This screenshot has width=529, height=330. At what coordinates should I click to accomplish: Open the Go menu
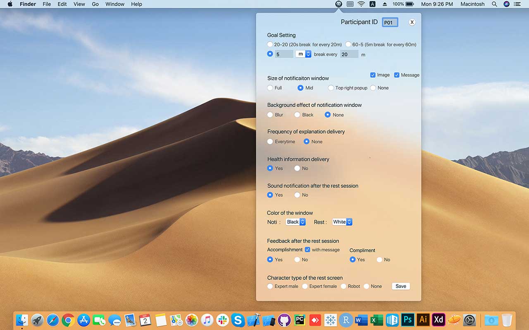pyautogui.click(x=95, y=4)
